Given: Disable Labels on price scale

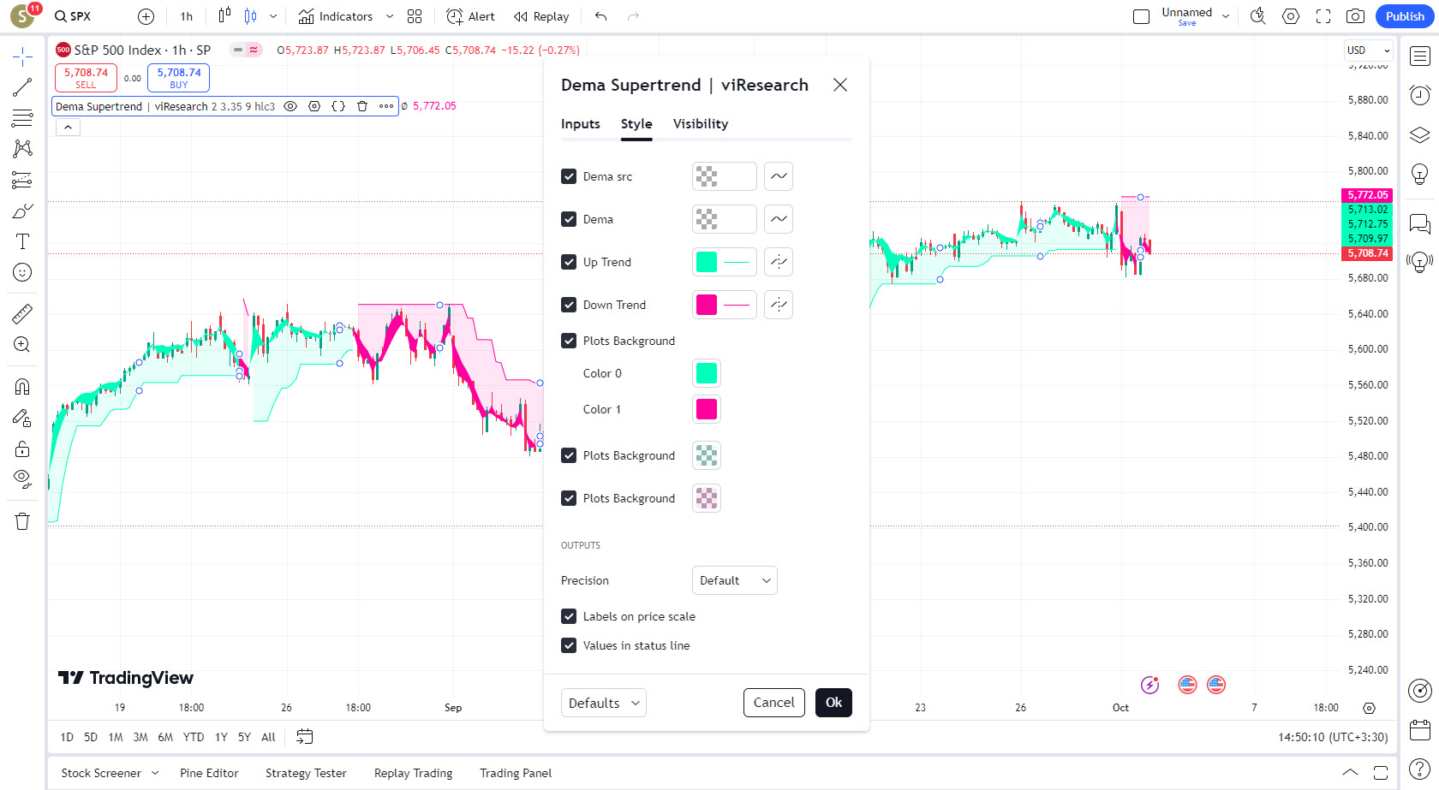Looking at the screenshot, I should [x=569, y=616].
